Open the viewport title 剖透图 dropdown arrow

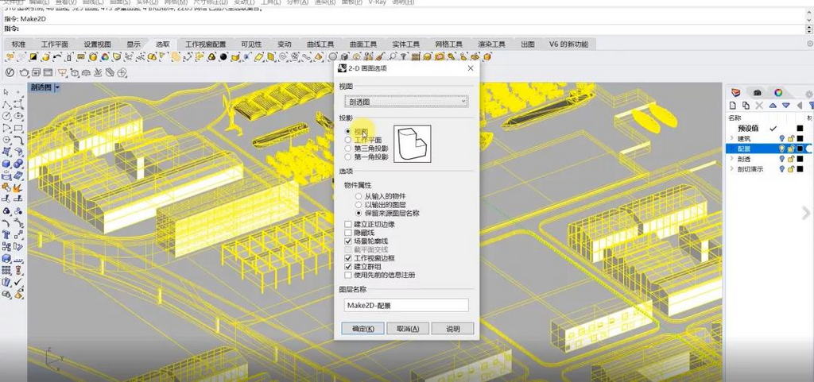point(57,87)
